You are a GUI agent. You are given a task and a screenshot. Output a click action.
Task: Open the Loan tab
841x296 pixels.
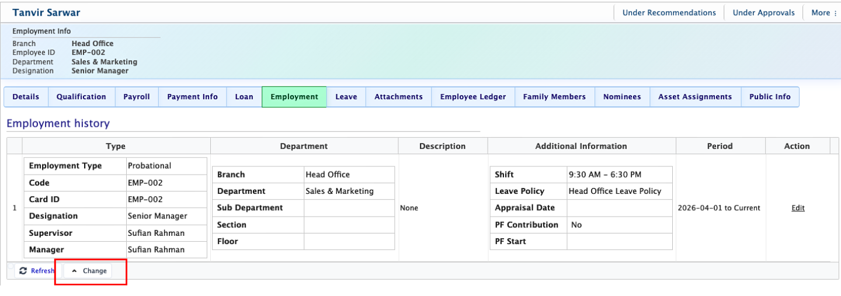point(244,97)
